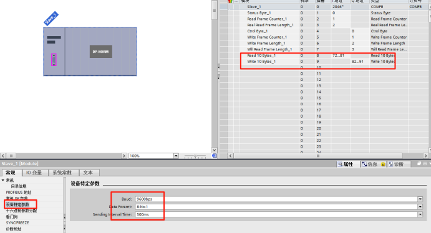Click the Baud 9600bps field
Screen dimensions: 431x233
(x=276, y=199)
